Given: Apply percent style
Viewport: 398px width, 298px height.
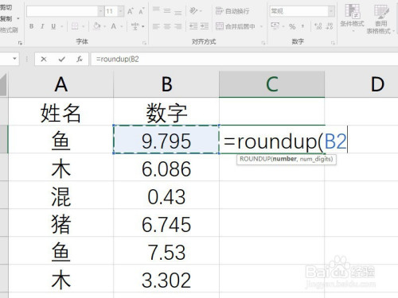Looking at the screenshot, I should point(292,26).
